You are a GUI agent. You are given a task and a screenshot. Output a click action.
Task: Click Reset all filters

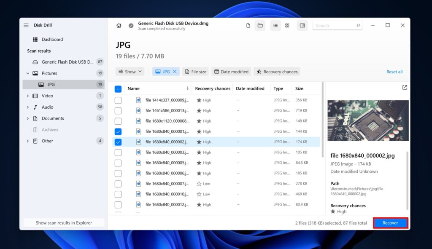click(394, 72)
